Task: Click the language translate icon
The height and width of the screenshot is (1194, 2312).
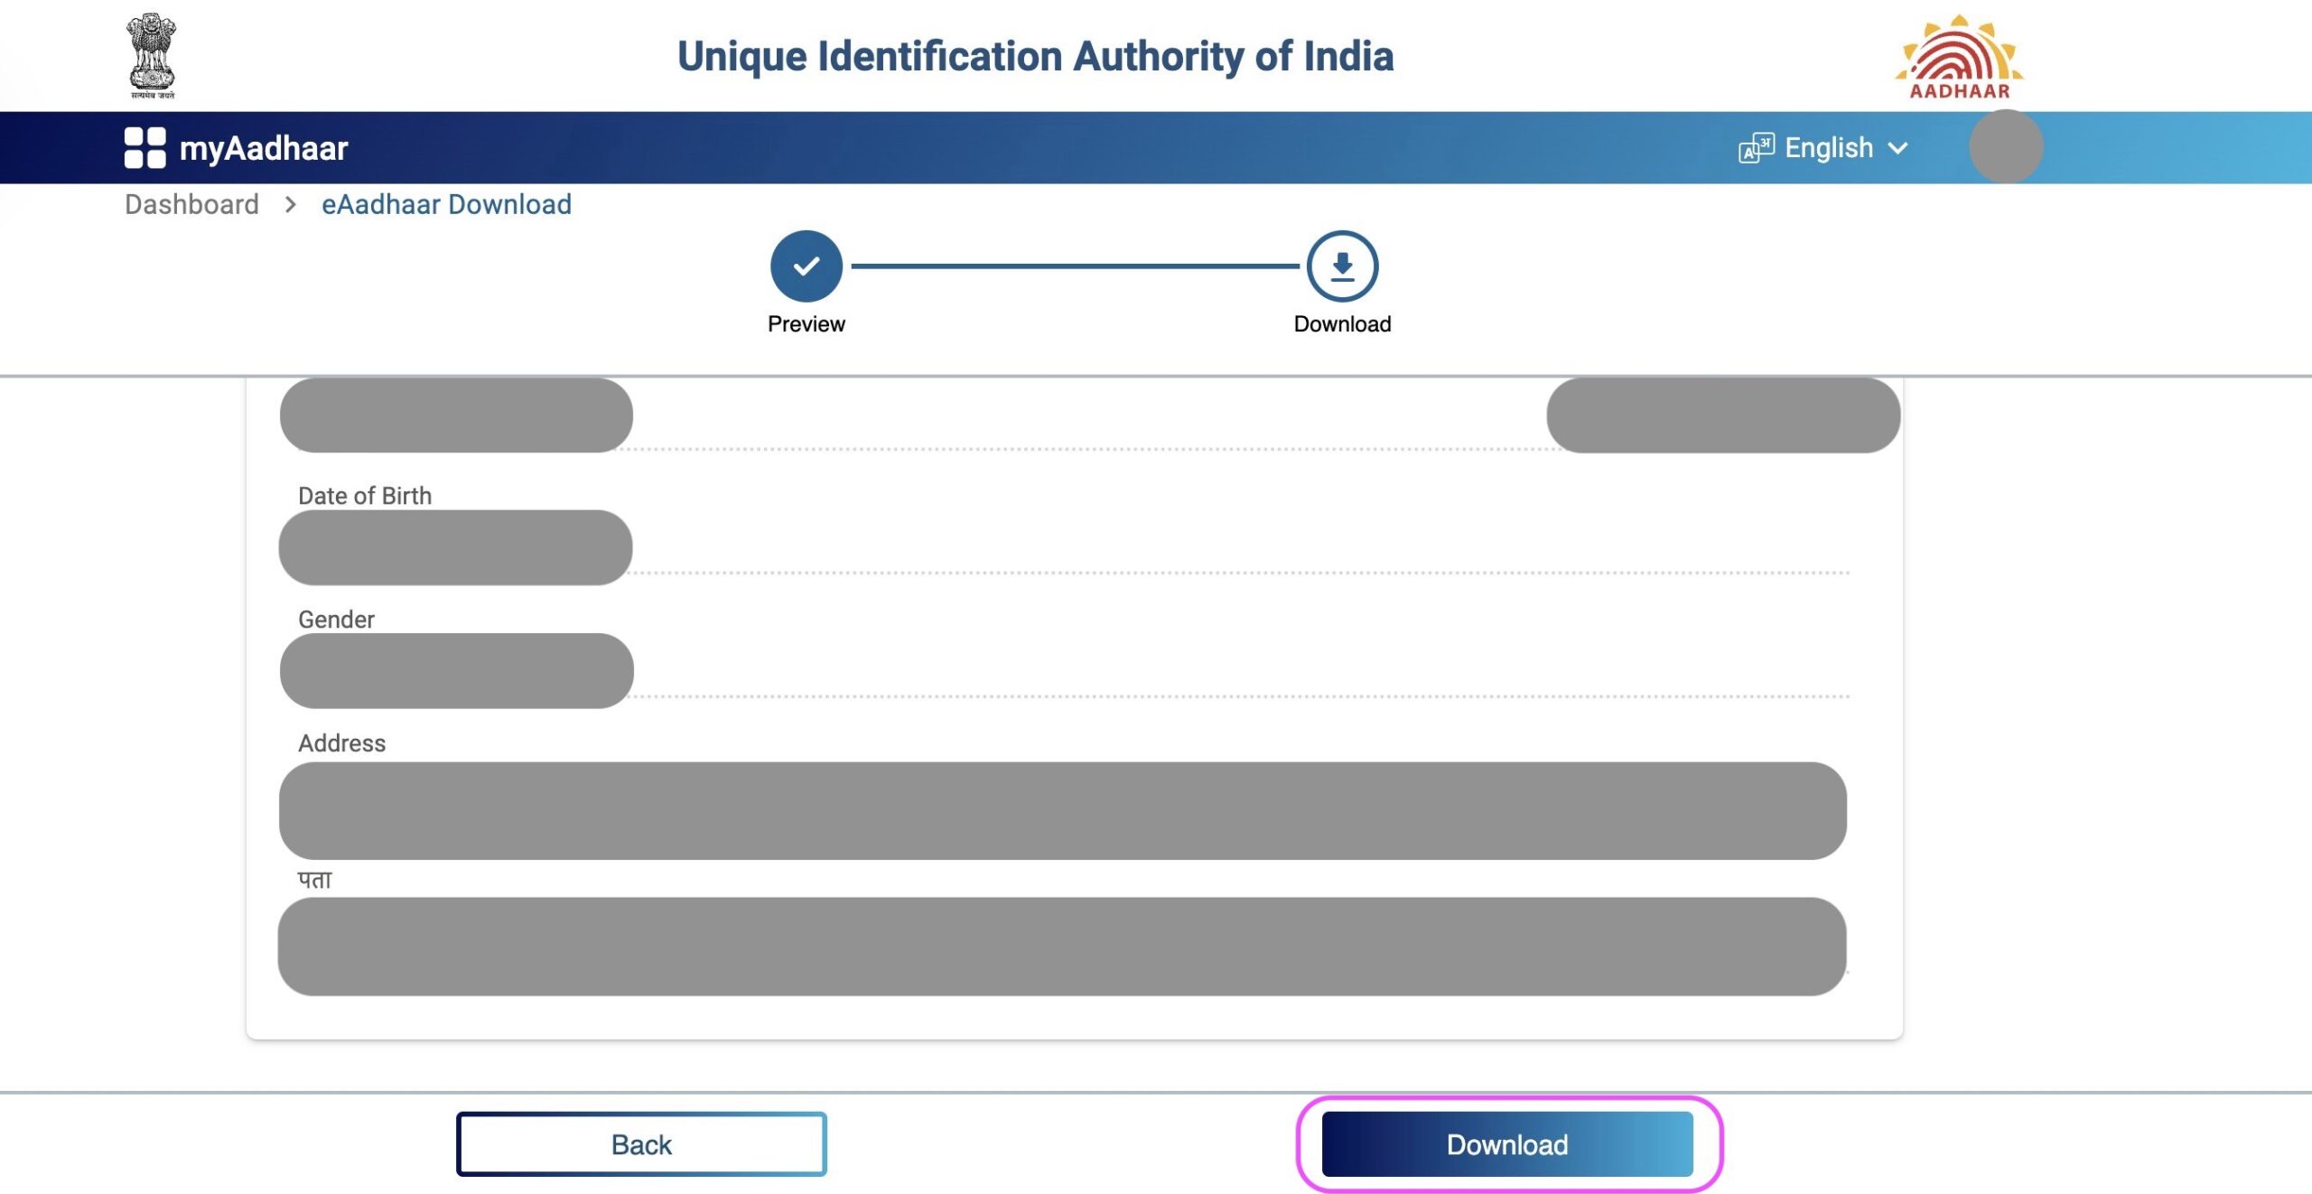Action: click(1756, 147)
